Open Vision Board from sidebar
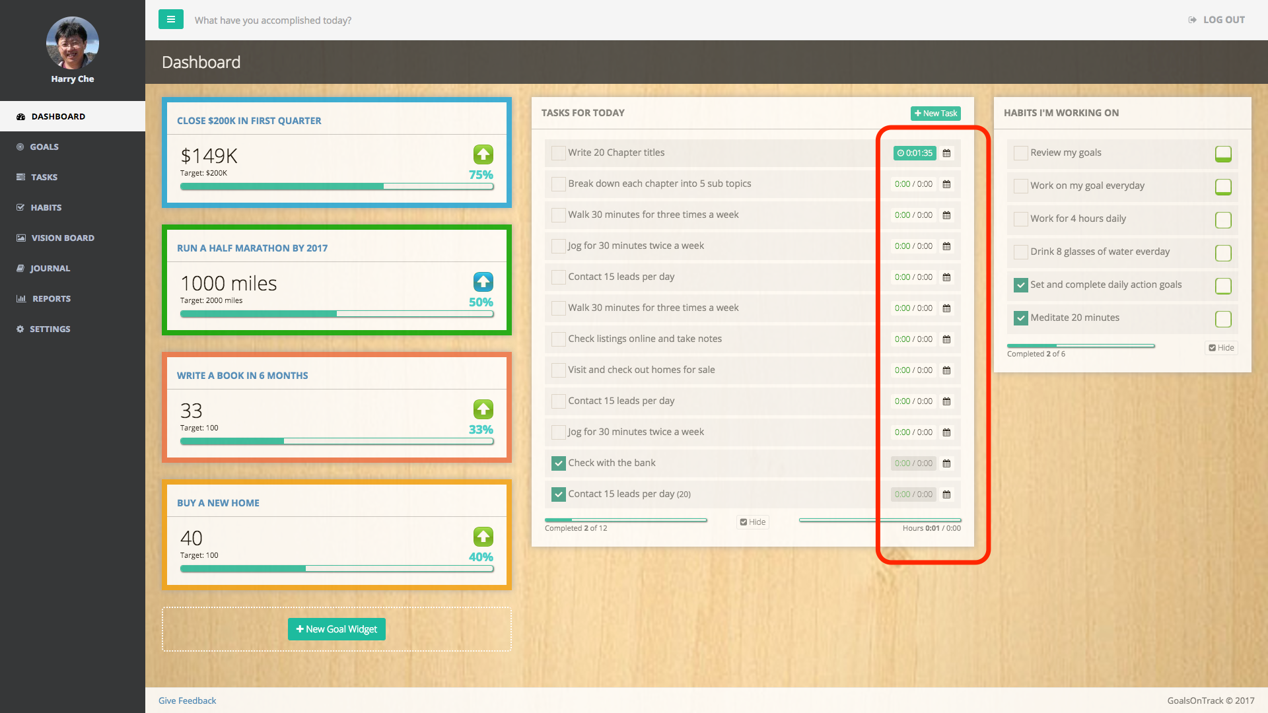 click(63, 238)
